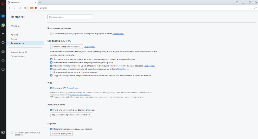Enable the Блокировать рекламу checkbox
The image size is (258, 139).
point(51,34)
